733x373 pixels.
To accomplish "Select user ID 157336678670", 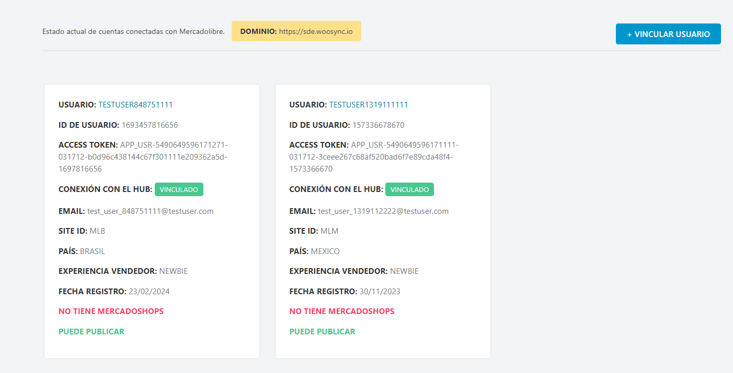I will click(379, 125).
